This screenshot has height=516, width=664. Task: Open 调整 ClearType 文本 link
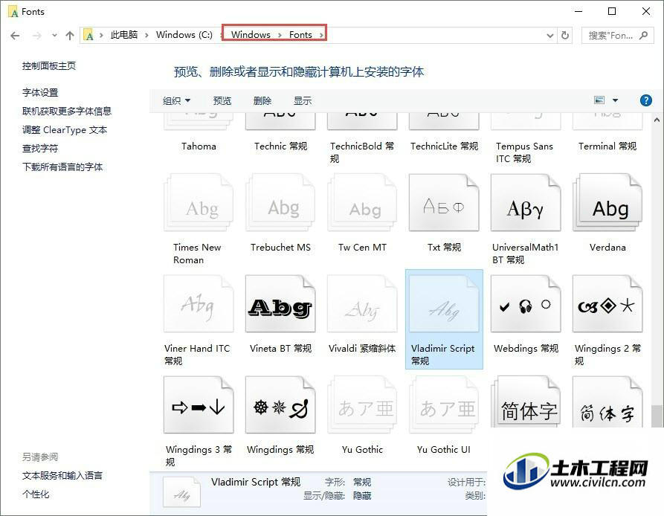65,129
